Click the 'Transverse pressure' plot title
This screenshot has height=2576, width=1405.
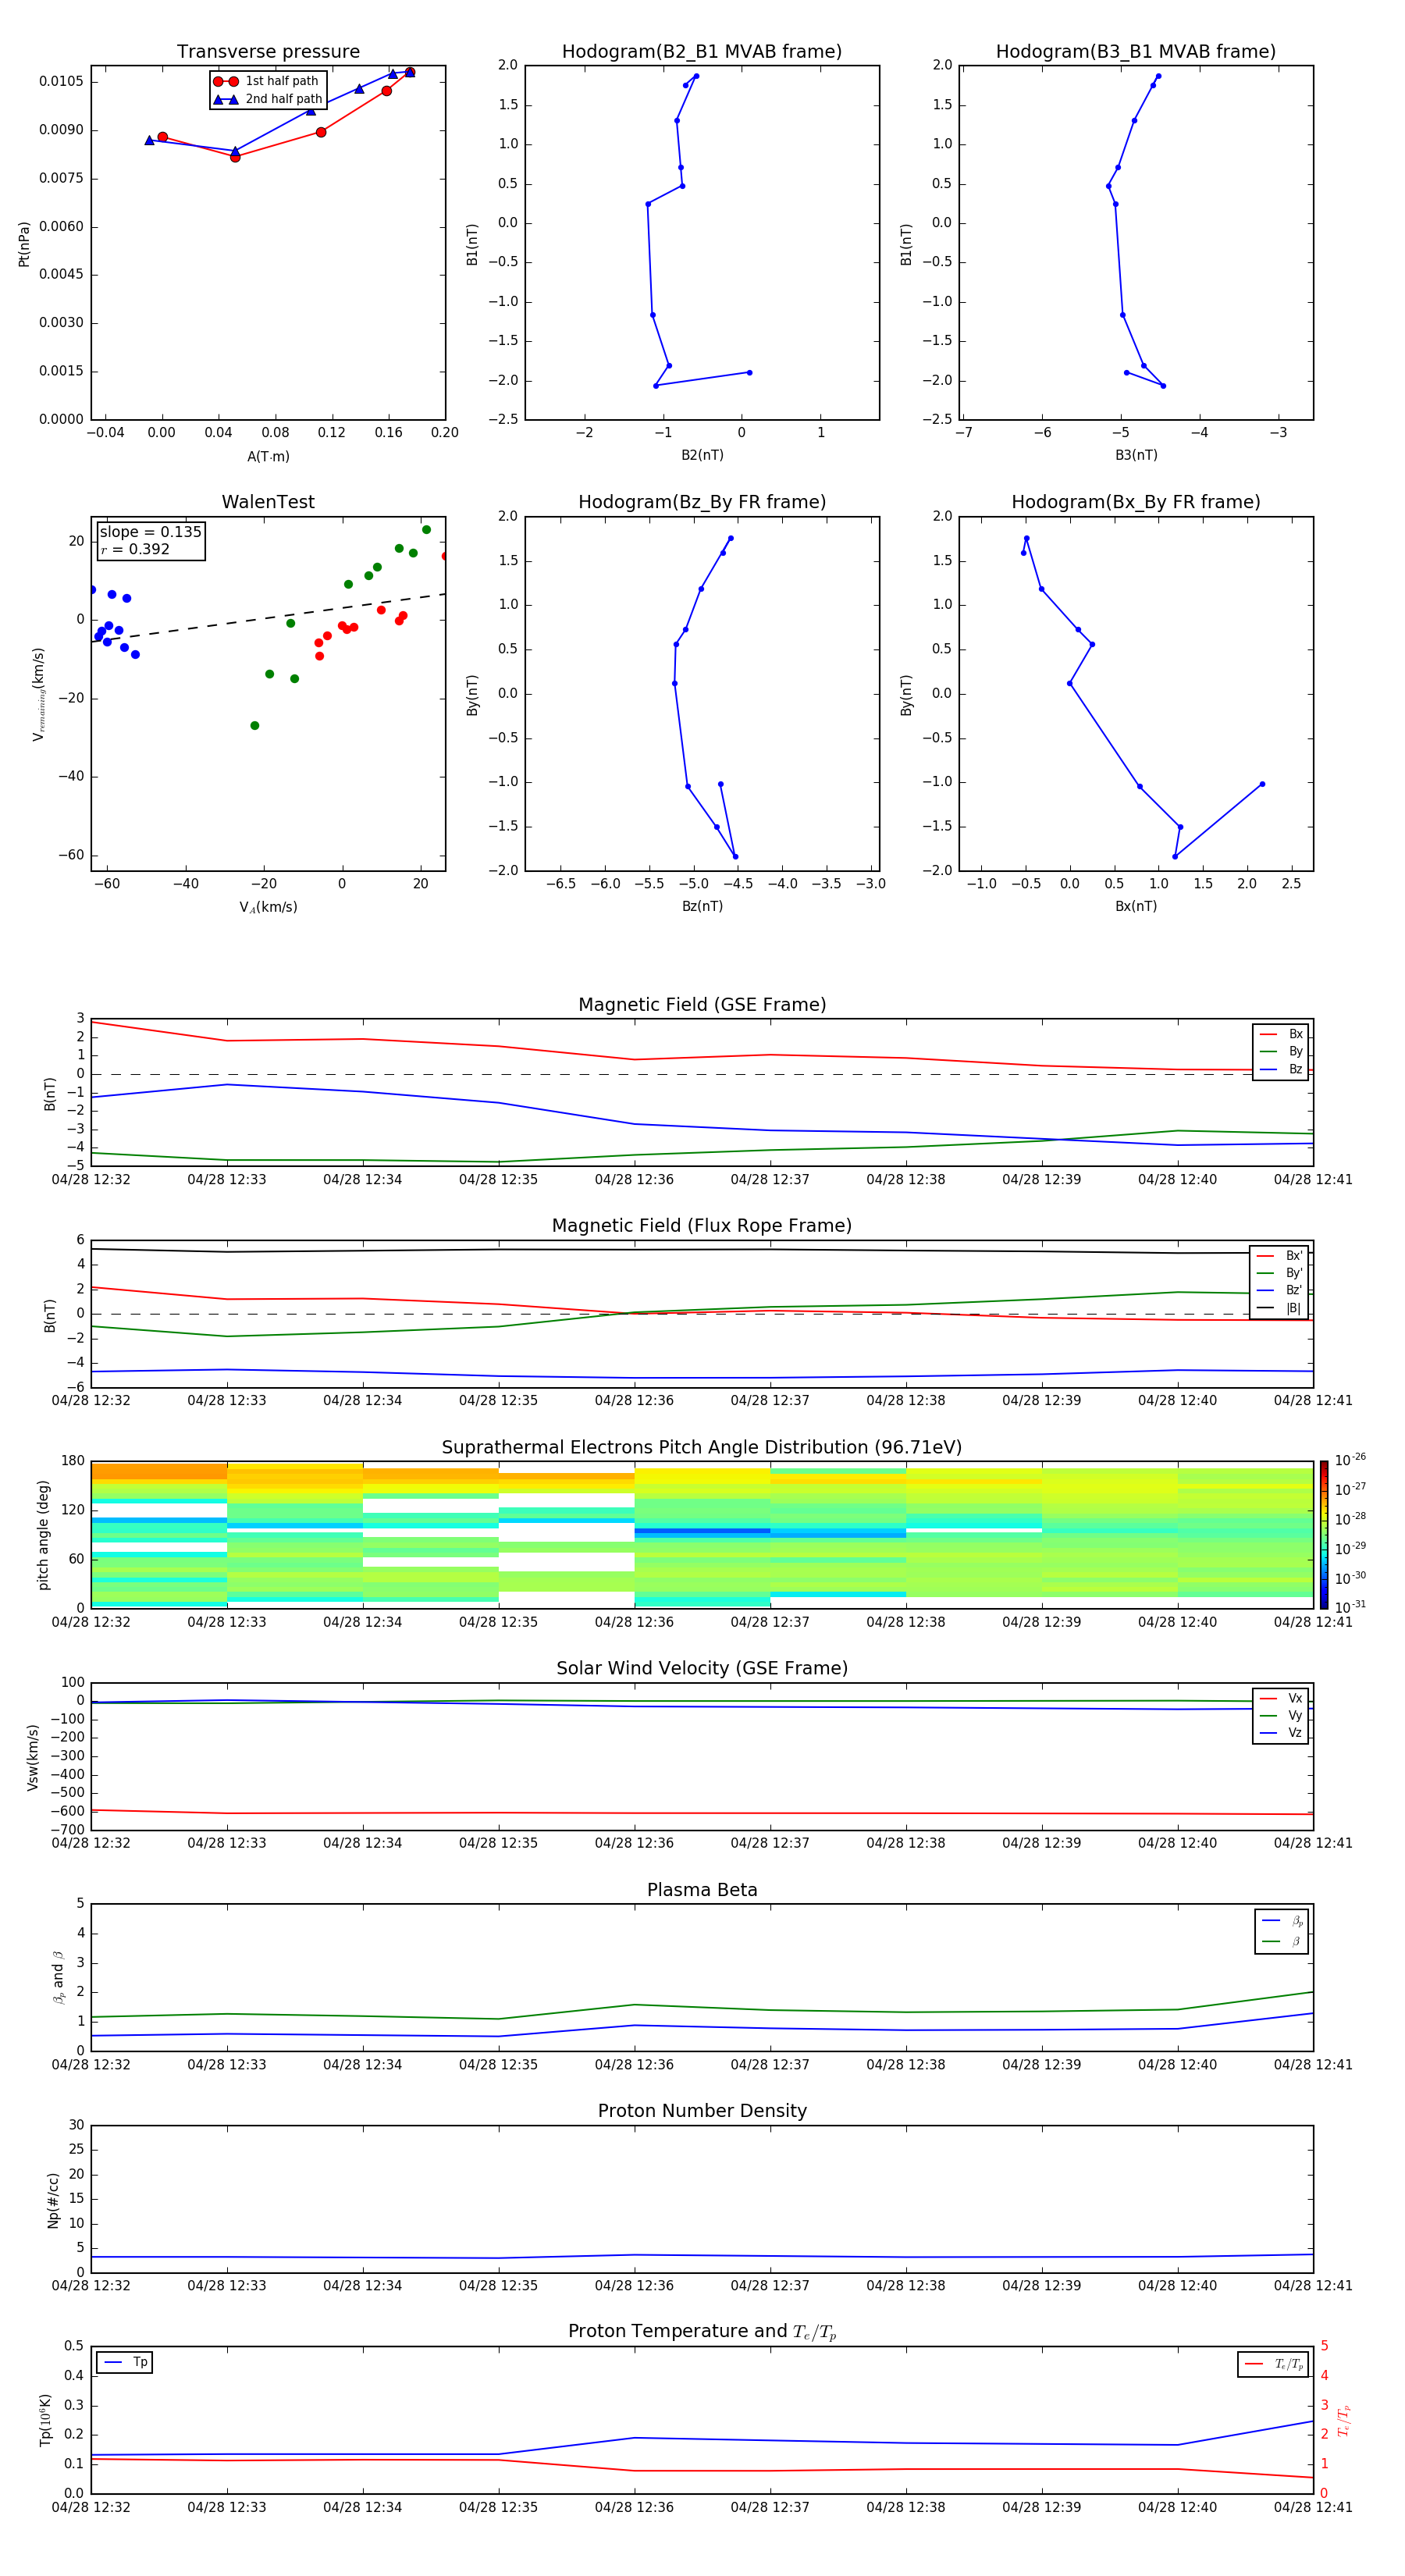click(x=268, y=51)
